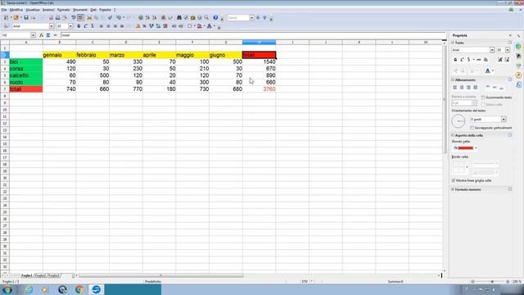This screenshot has height=295, width=524.
Task: Open Google Chrome from taskbar
Action: click(79, 289)
